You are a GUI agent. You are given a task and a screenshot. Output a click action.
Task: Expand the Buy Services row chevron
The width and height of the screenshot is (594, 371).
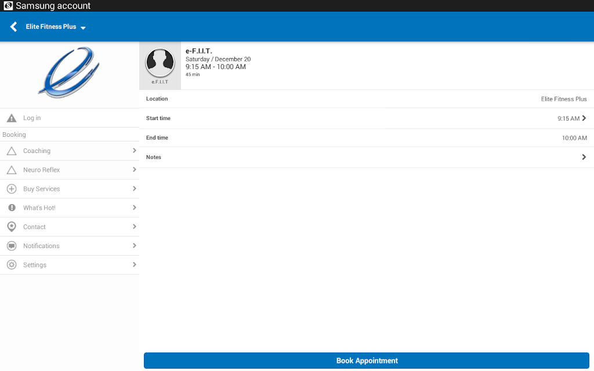(134, 188)
